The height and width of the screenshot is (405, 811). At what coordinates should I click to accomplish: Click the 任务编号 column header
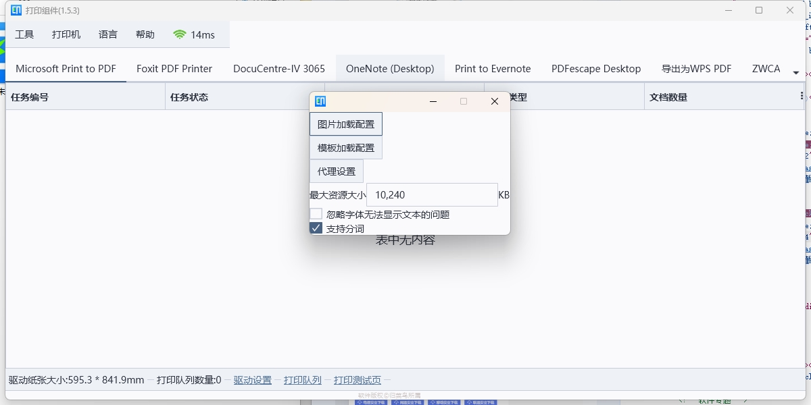click(x=85, y=97)
